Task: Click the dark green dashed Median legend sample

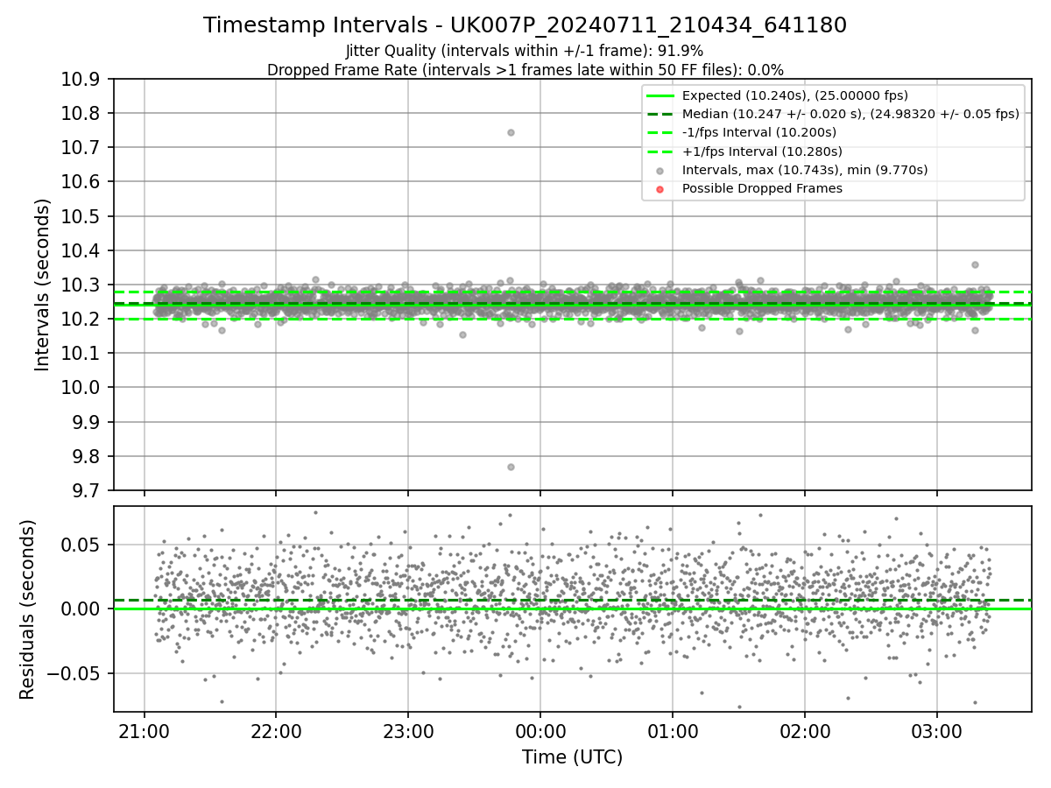Action: pos(660,114)
